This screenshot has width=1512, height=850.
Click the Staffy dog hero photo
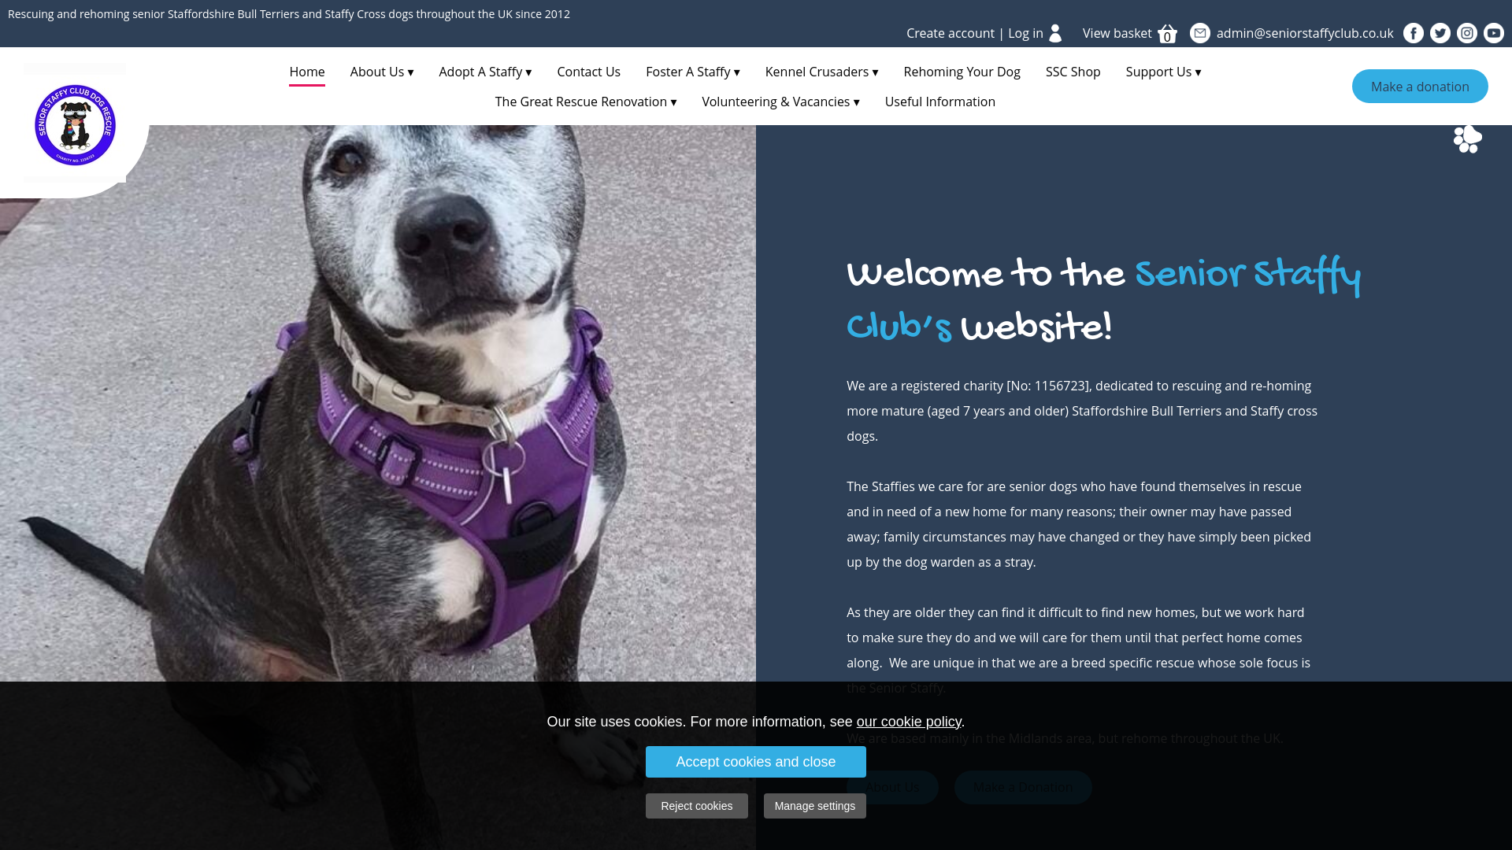[378, 403]
